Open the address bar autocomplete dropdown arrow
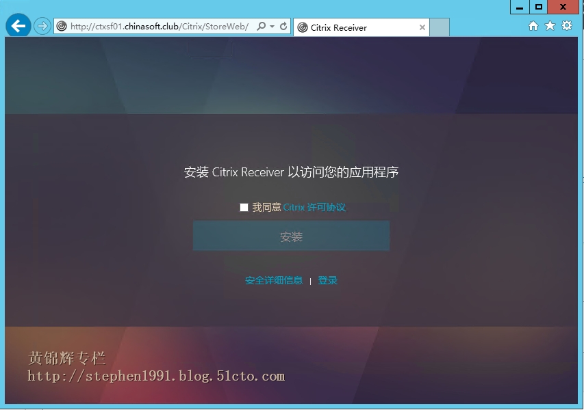This screenshot has height=410, width=584. [x=272, y=27]
